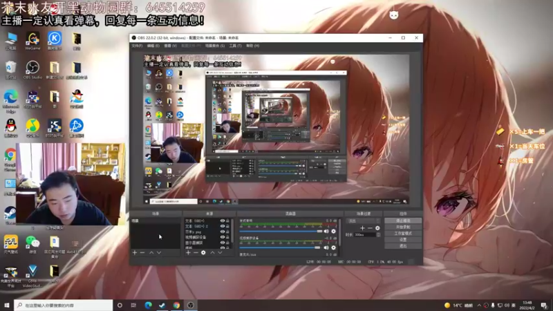
Task: Show hidden system tray icons chevron
Action: tap(479, 305)
